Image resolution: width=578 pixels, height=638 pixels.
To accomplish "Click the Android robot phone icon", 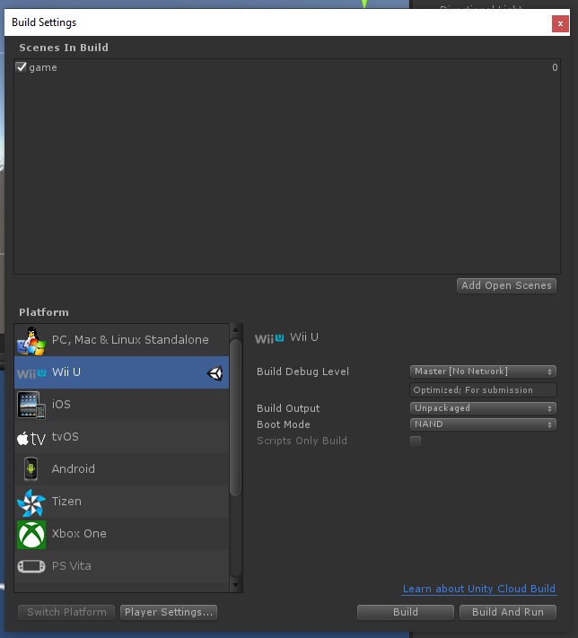I will click(31, 469).
